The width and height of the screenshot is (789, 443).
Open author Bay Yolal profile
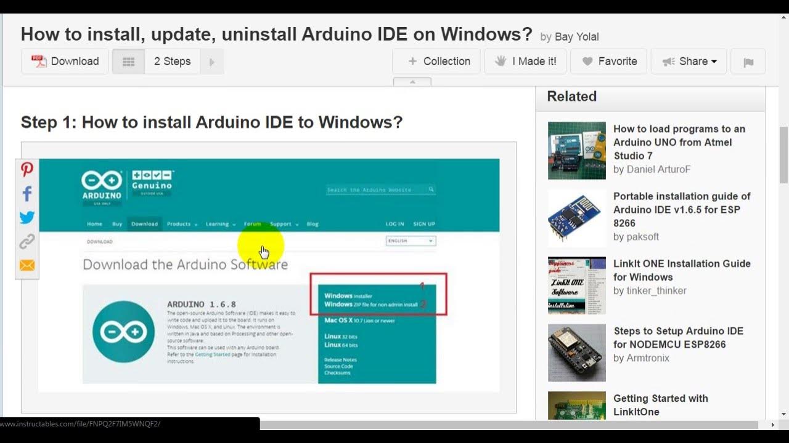pos(576,37)
